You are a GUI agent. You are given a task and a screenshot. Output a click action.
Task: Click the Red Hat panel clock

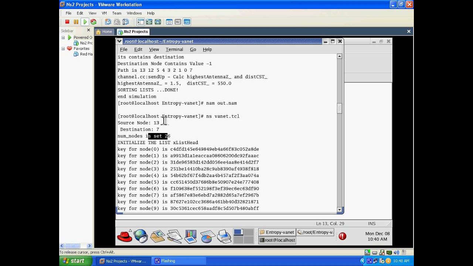tap(377, 236)
